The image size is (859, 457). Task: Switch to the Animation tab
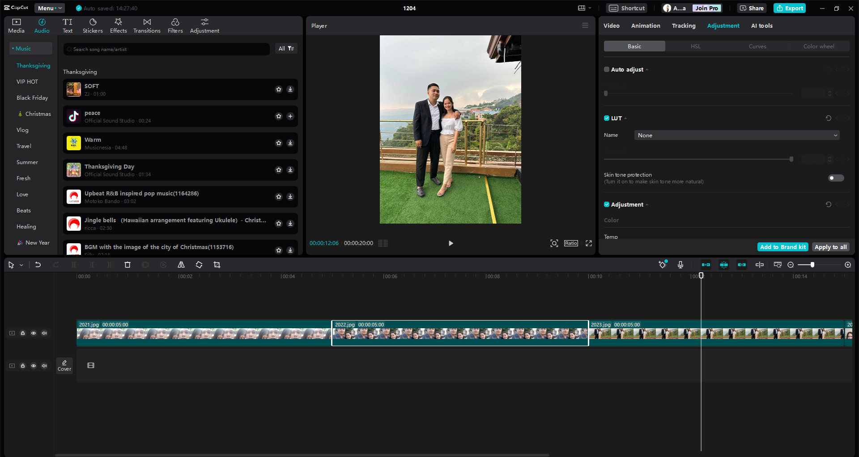[645, 26]
